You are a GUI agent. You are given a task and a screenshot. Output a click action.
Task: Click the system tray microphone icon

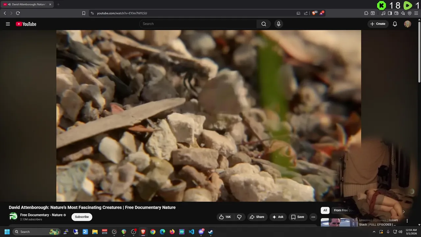[388, 232]
